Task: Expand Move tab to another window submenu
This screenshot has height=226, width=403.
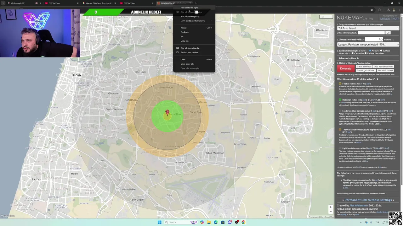Action: pos(194,21)
